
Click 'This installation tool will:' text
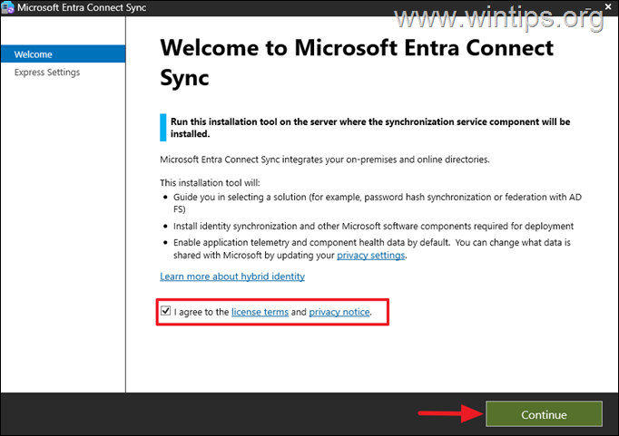click(210, 182)
